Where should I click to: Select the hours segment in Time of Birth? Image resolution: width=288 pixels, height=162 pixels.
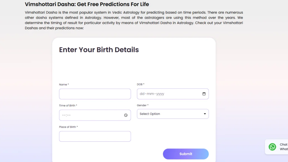(x=64, y=115)
